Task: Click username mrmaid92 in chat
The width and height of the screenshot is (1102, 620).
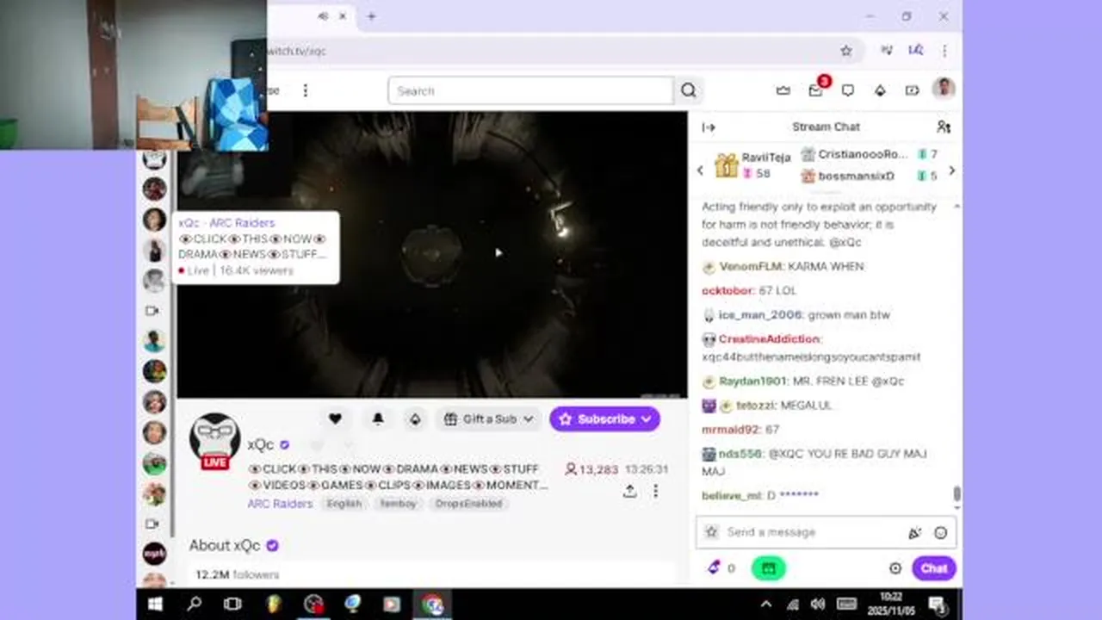Action: click(x=731, y=429)
